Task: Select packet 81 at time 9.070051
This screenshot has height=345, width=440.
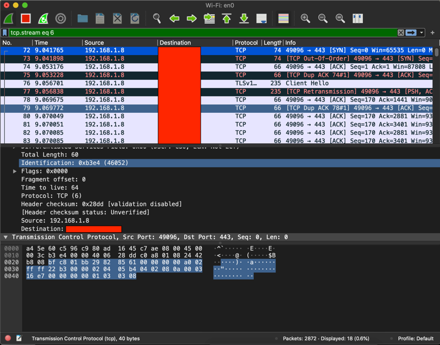Action: click(217, 125)
